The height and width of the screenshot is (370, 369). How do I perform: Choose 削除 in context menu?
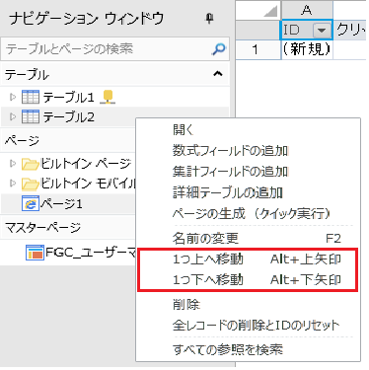[x=249, y=305]
